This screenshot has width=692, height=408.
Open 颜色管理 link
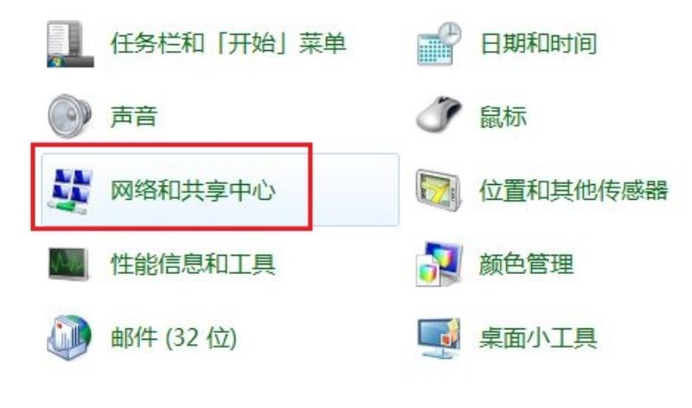pyautogui.click(x=526, y=264)
